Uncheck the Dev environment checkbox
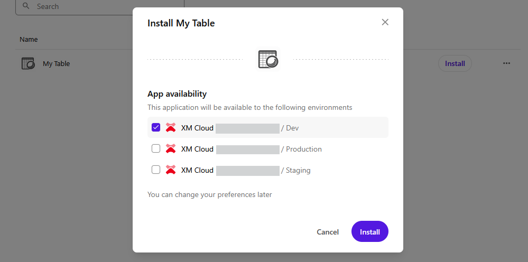 click(x=156, y=127)
